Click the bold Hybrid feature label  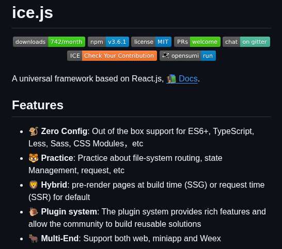pos(54,185)
